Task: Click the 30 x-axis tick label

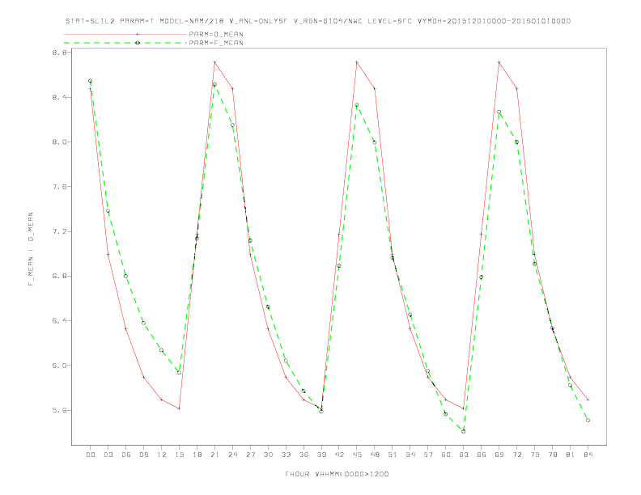Action: pos(268,455)
